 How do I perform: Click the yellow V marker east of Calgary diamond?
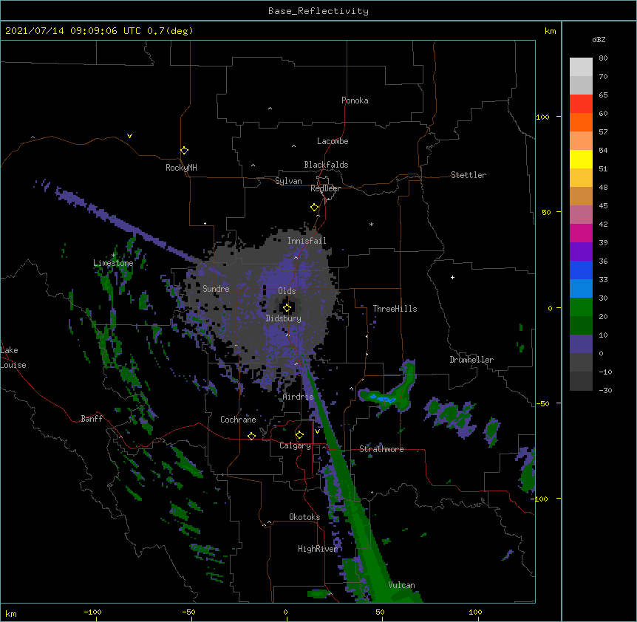click(x=317, y=431)
